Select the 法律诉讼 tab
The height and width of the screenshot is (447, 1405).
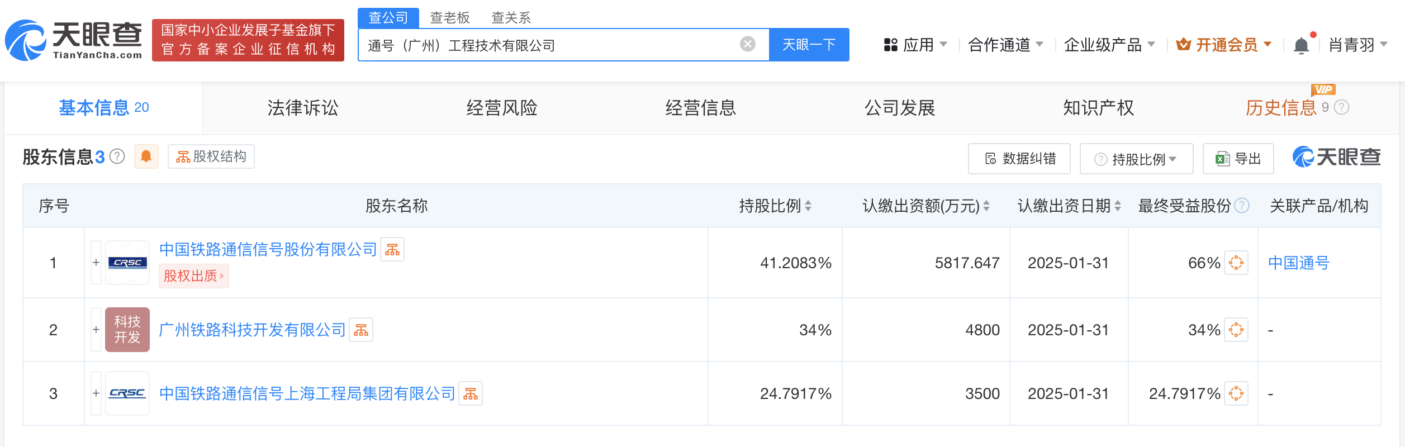pyautogui.click(x=303, y=108)
